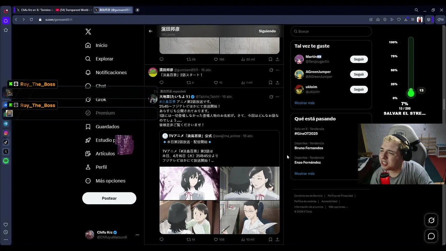Viewport: 446px width, 251px height.
Task: Click the X logo in the sidebar
Action: 88,32
